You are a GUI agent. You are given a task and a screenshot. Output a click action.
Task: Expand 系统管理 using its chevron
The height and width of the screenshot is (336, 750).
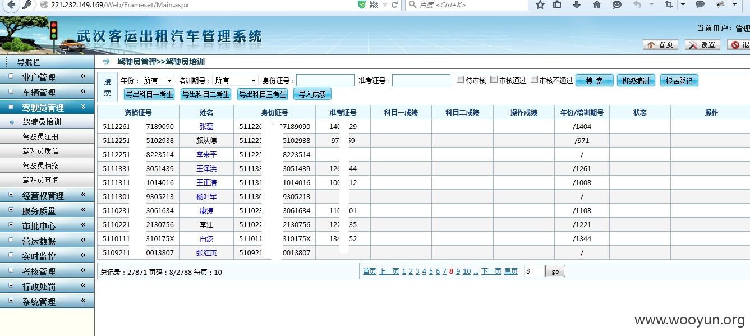click(83, 301)
